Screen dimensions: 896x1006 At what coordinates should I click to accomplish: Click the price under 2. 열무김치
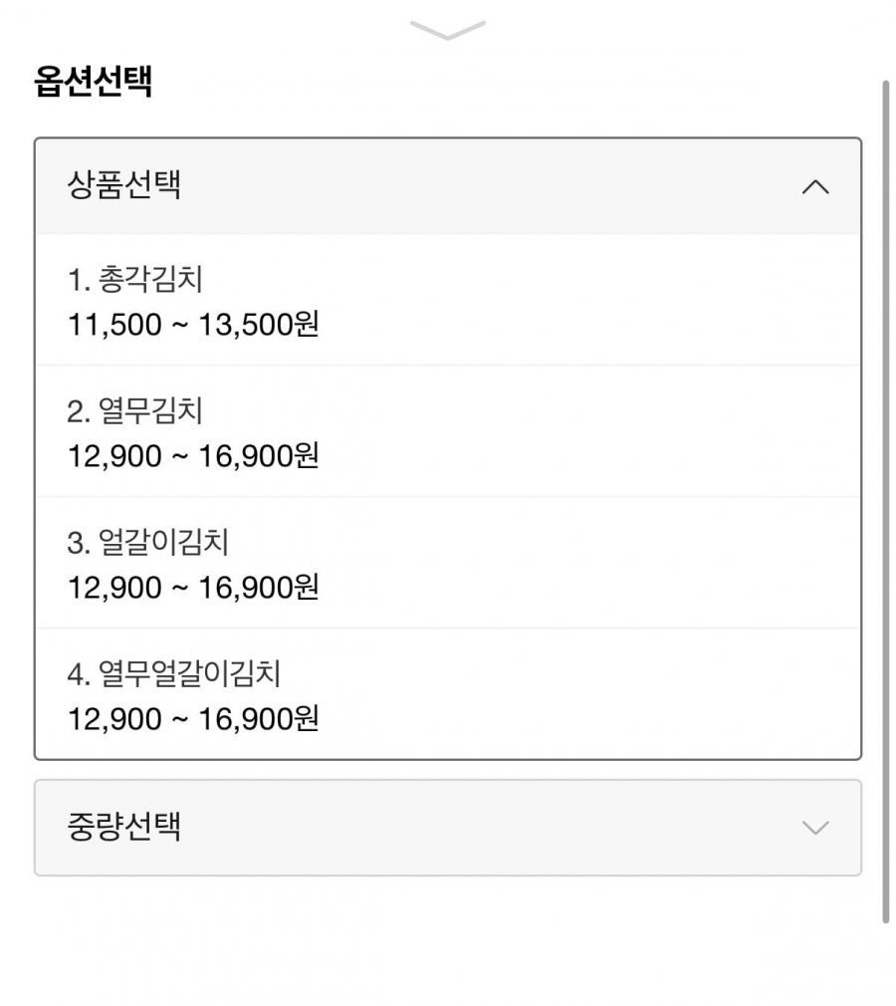(193, 456)
